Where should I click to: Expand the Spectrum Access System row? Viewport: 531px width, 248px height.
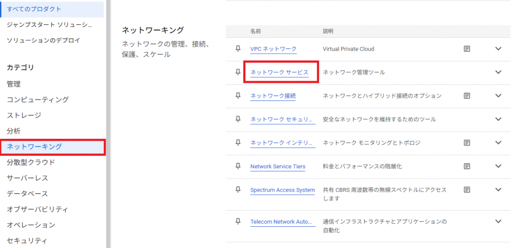[498, 189]
